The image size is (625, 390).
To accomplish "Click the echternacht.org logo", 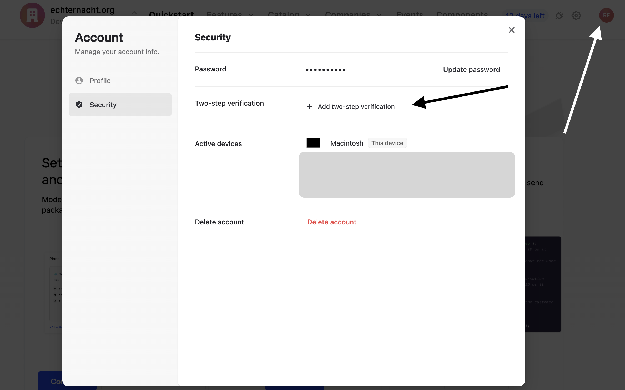I will 32,15.
